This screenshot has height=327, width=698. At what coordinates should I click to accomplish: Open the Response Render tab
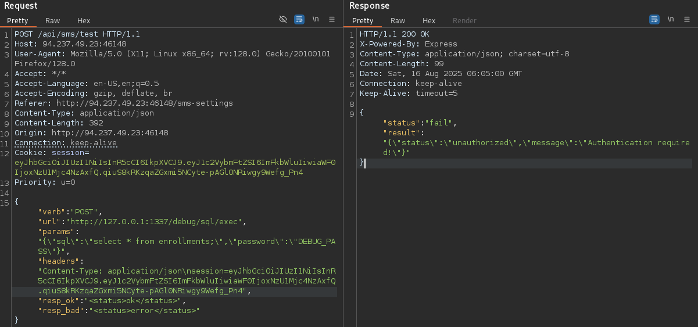tap(464, 20)
